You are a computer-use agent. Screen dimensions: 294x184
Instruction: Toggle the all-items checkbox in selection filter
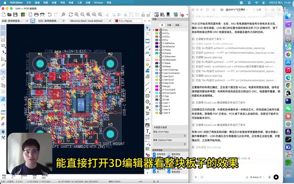pos(154,154)
